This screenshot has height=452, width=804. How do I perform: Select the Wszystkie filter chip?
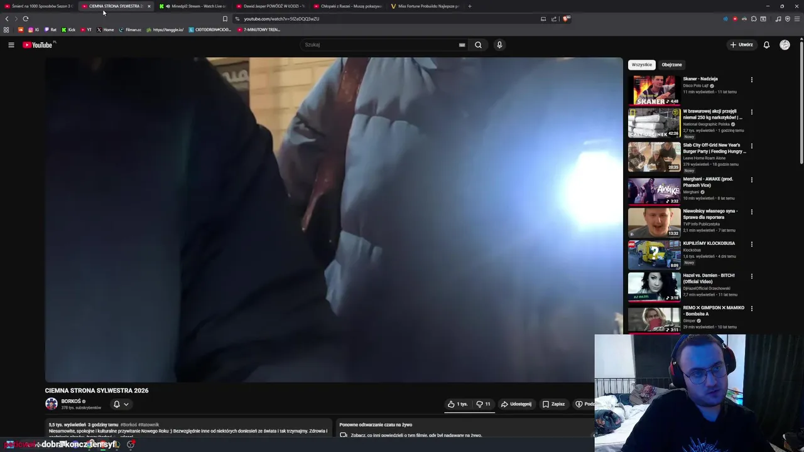point(642,65)
